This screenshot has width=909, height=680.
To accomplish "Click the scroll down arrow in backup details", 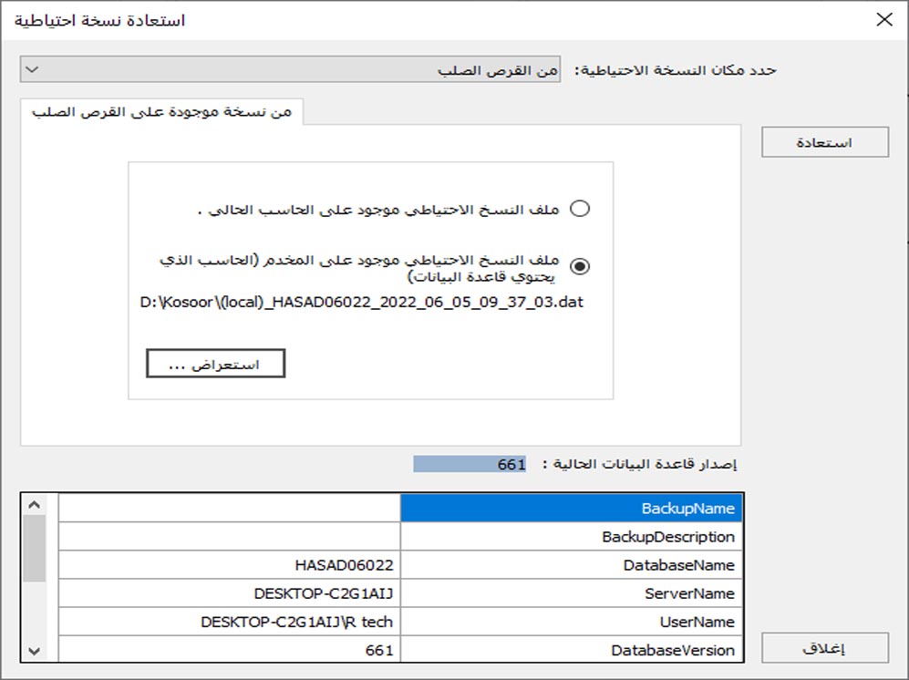I will pyautogui.click(x=35, y=651).
